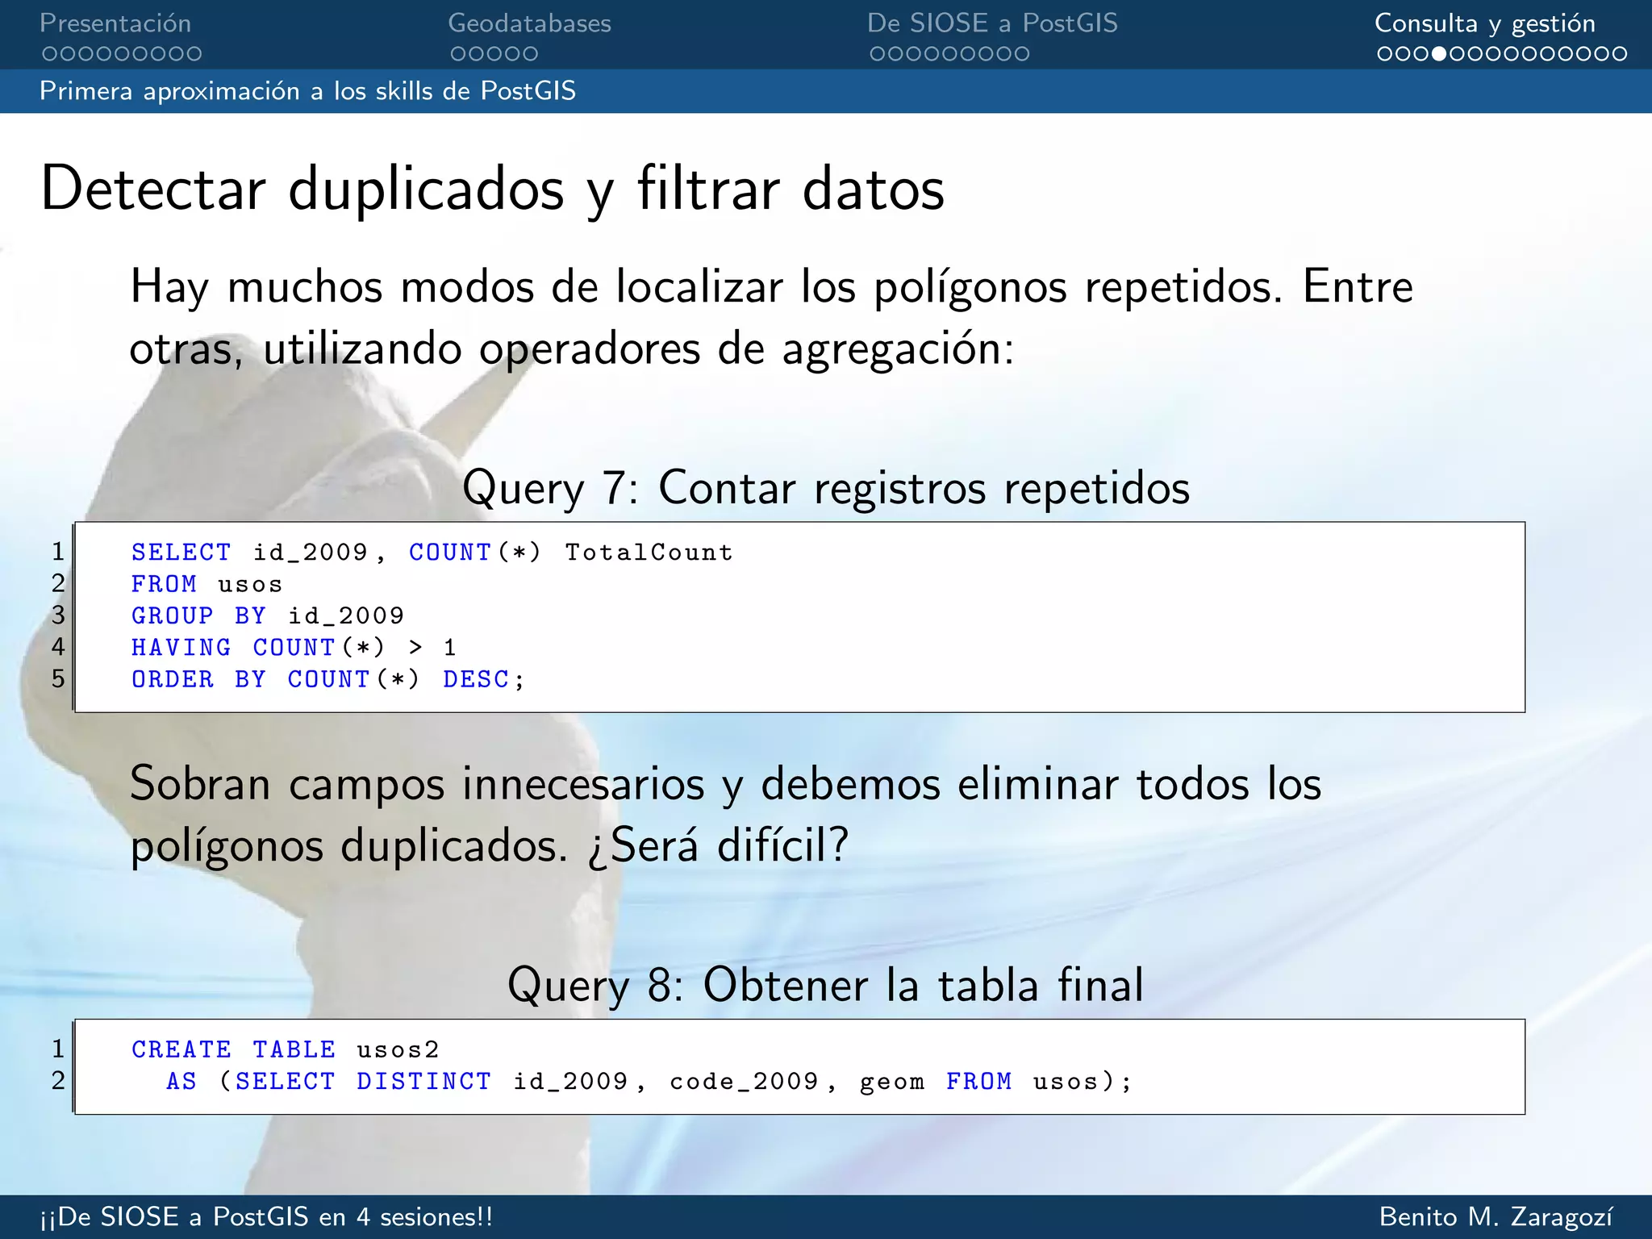This screenshot has width=1652, height=1239.
Task: Click the sentence starting Hay muchos modos de localizar
Action: click(771, 317)
